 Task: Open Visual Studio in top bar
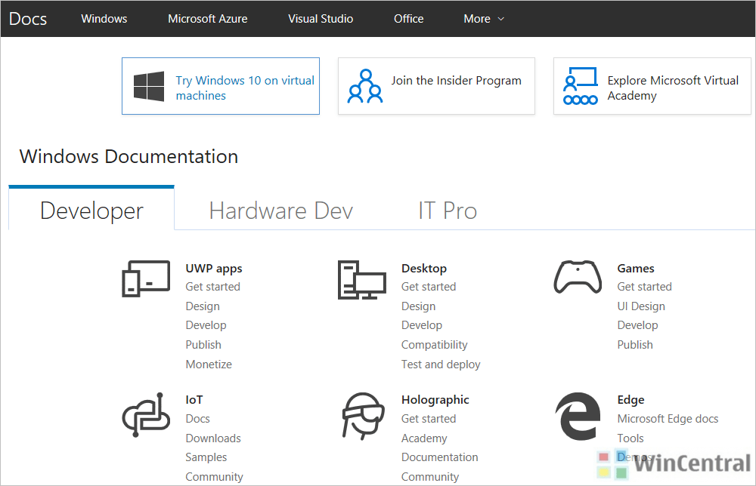pyautogui.click(x=321, y=19)
